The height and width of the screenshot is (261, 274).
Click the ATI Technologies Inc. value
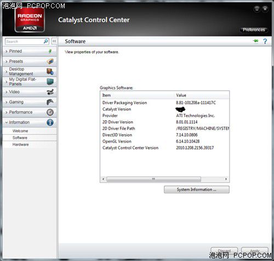tap(196, 115)
